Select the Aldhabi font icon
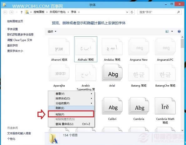The image size is (186, 145). (86, 47)
